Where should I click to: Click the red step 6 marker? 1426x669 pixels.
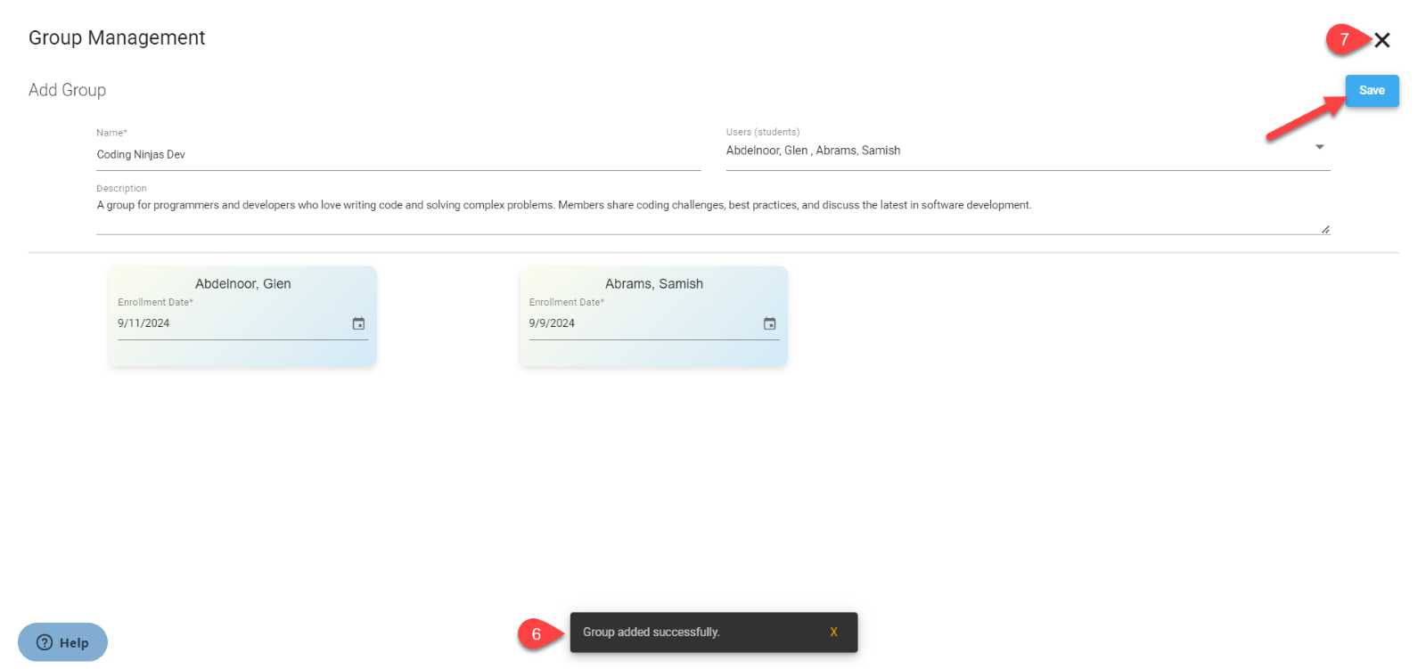tap(537, 634)
